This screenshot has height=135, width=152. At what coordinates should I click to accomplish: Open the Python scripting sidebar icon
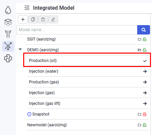(x=8, y=58)
